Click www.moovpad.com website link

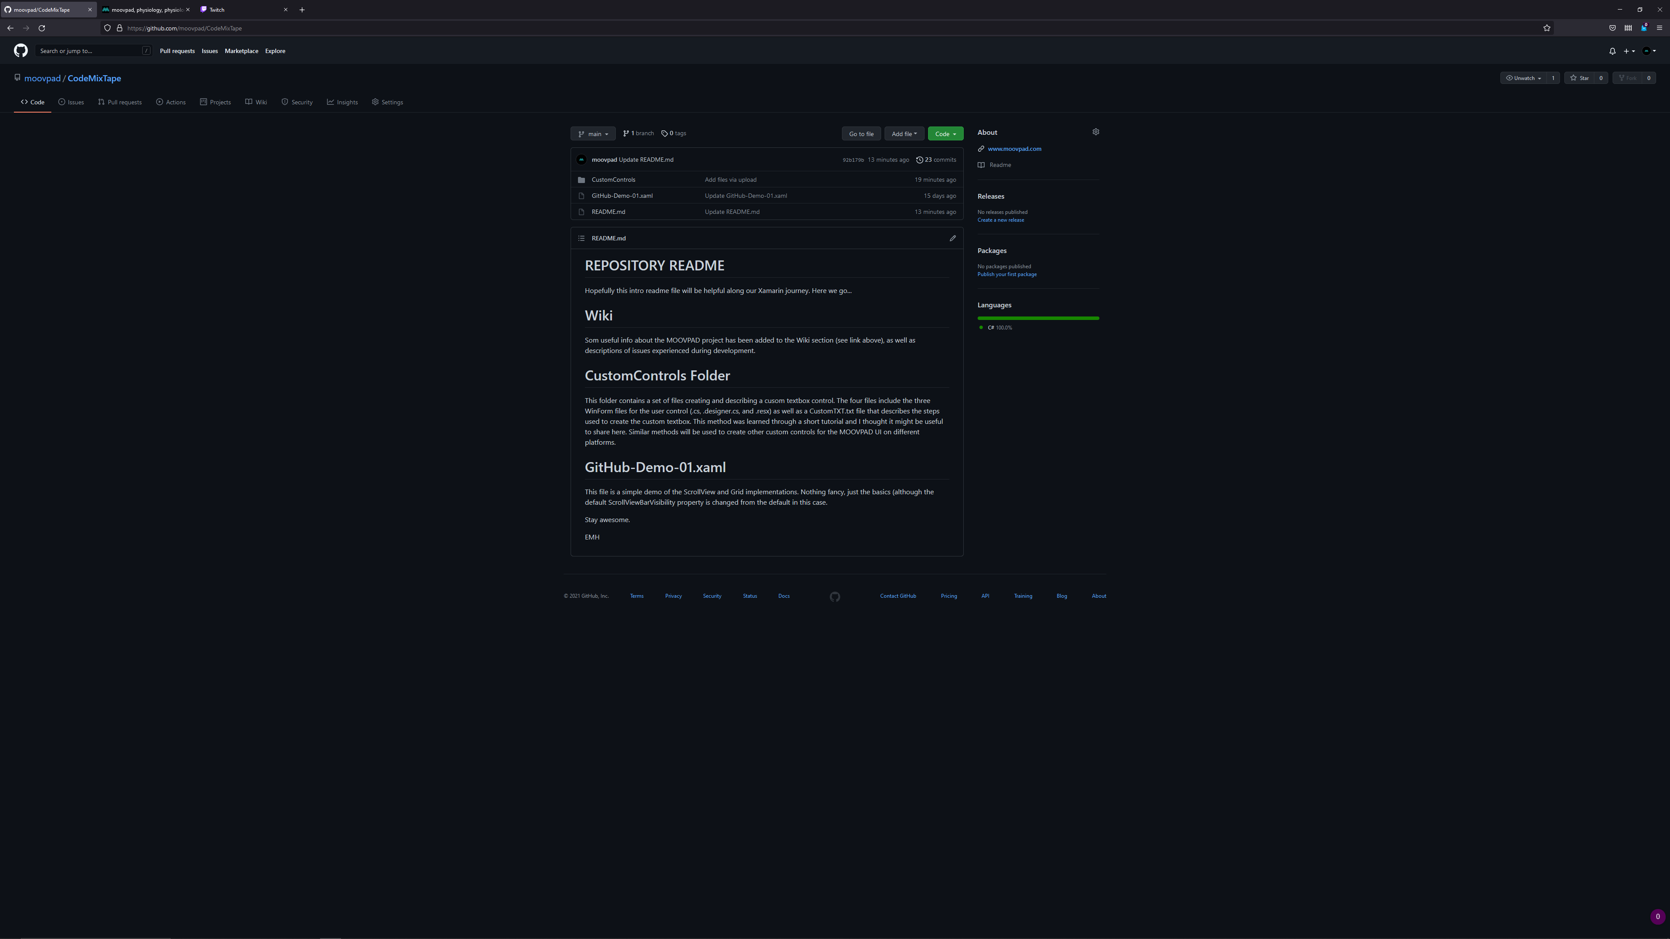tap(1014, 148)
